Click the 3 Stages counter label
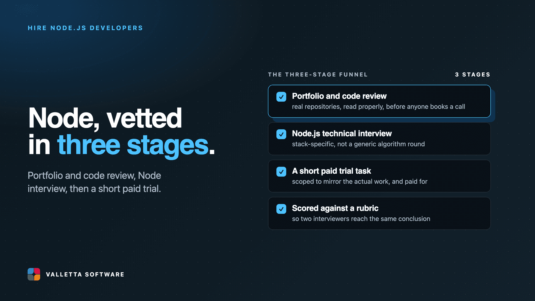 coord(473,75)
